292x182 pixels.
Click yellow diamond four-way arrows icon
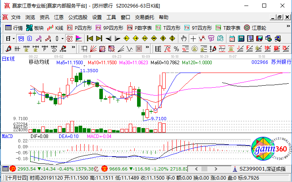pos(163,39)
